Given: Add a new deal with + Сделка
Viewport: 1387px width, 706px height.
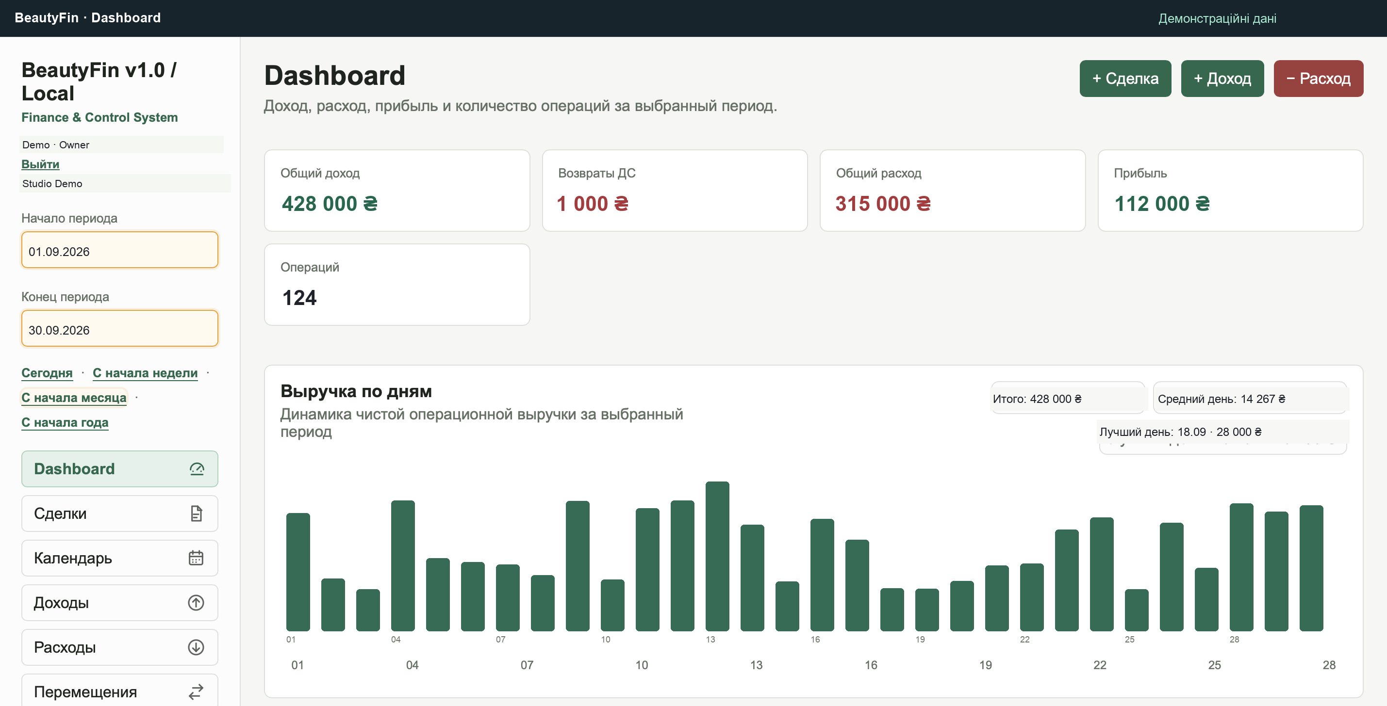Looking at the screenshot, I should [x=1125, y=79].
